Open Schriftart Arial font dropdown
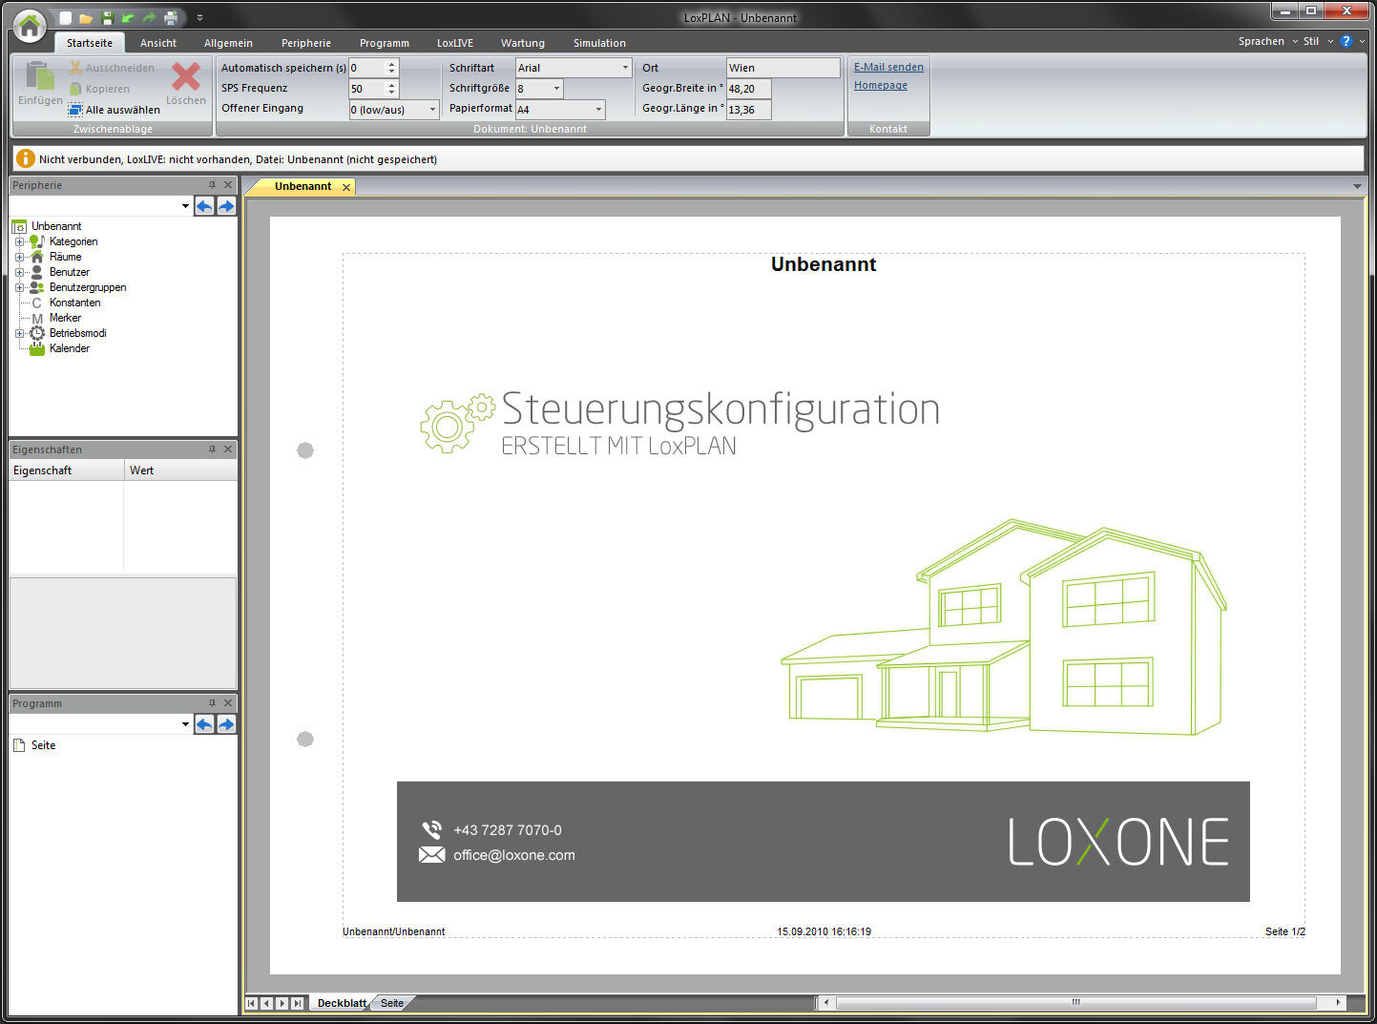 [x=625, y=68]
